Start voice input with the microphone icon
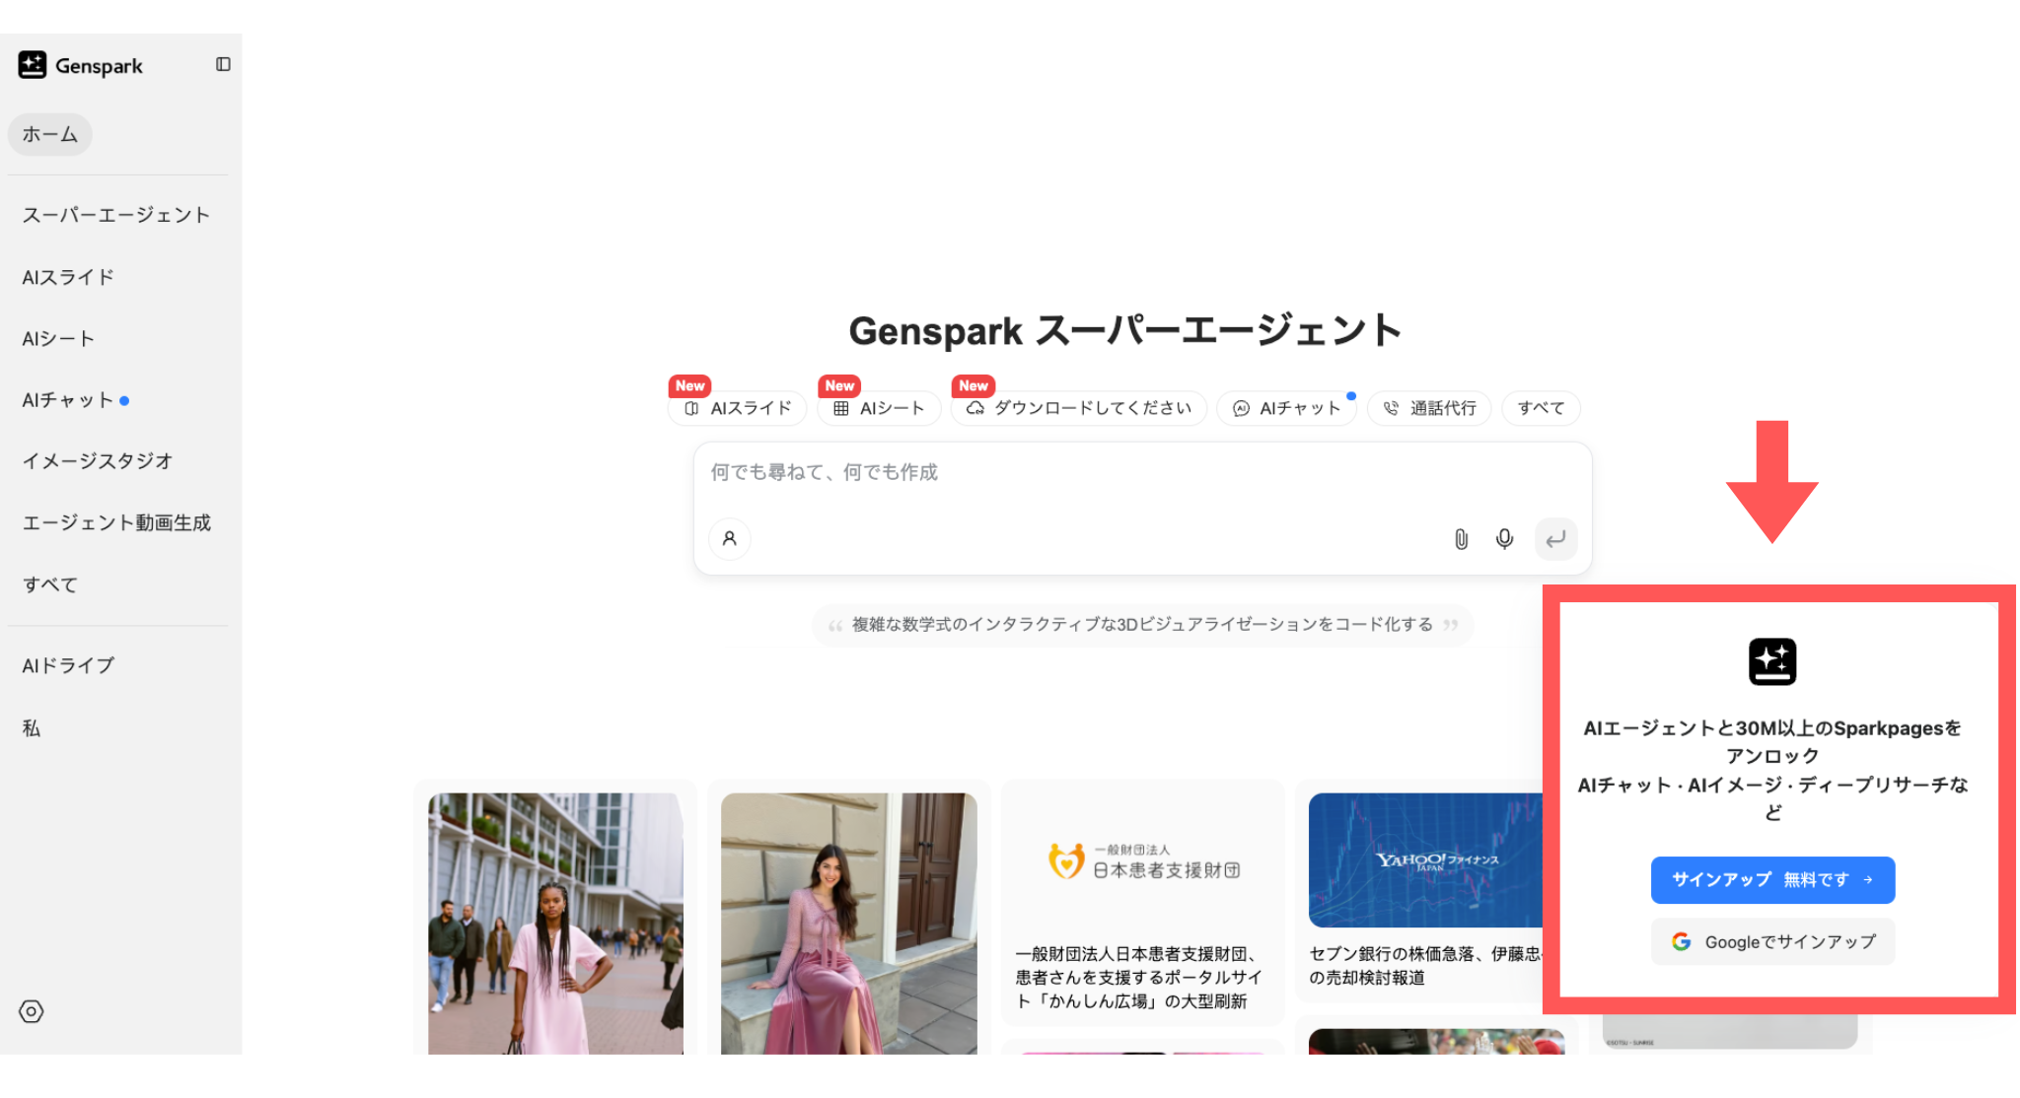 1504,539
